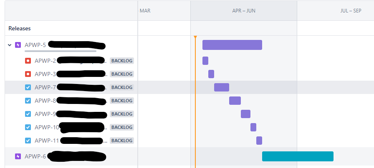This screenshot has width=374, height=168.
Task: Click the BACKLOG status of APWP-10
Action: coord(122,127)
